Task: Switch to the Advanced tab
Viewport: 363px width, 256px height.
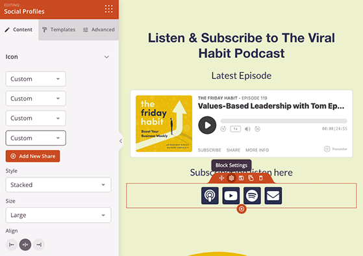Action: click(99, 30)
